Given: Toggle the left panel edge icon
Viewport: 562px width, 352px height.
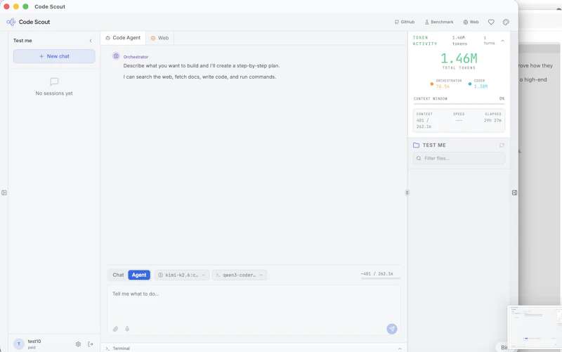Looking at the screenshot, I should click(4, 193).
